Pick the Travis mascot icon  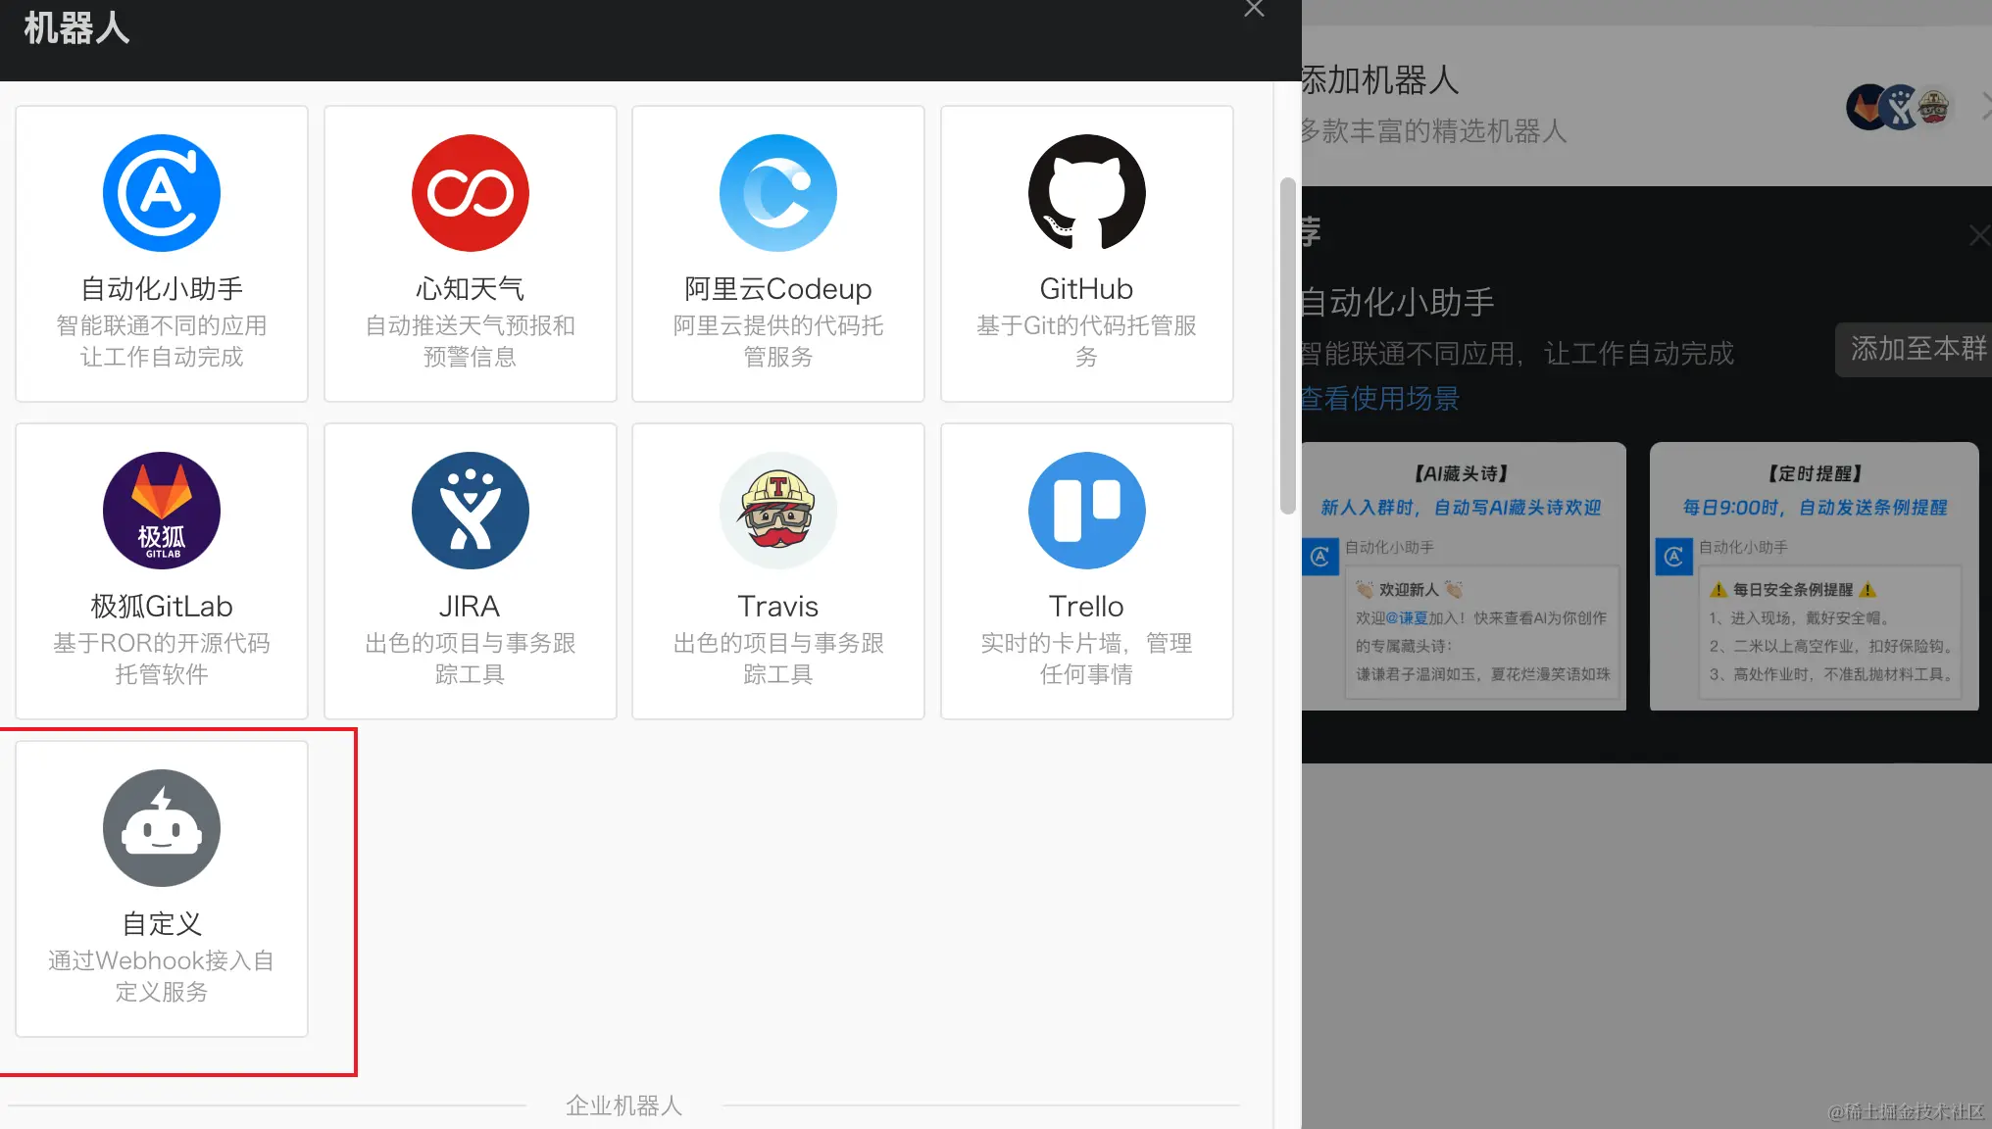pos(777,511)
